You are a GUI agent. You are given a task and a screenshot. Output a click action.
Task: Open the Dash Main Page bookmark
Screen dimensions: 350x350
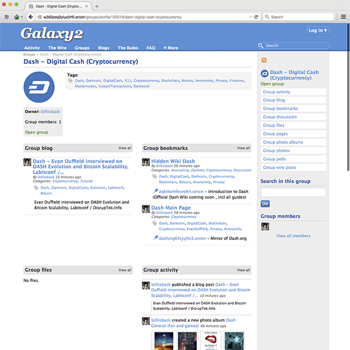click(171, 208)
